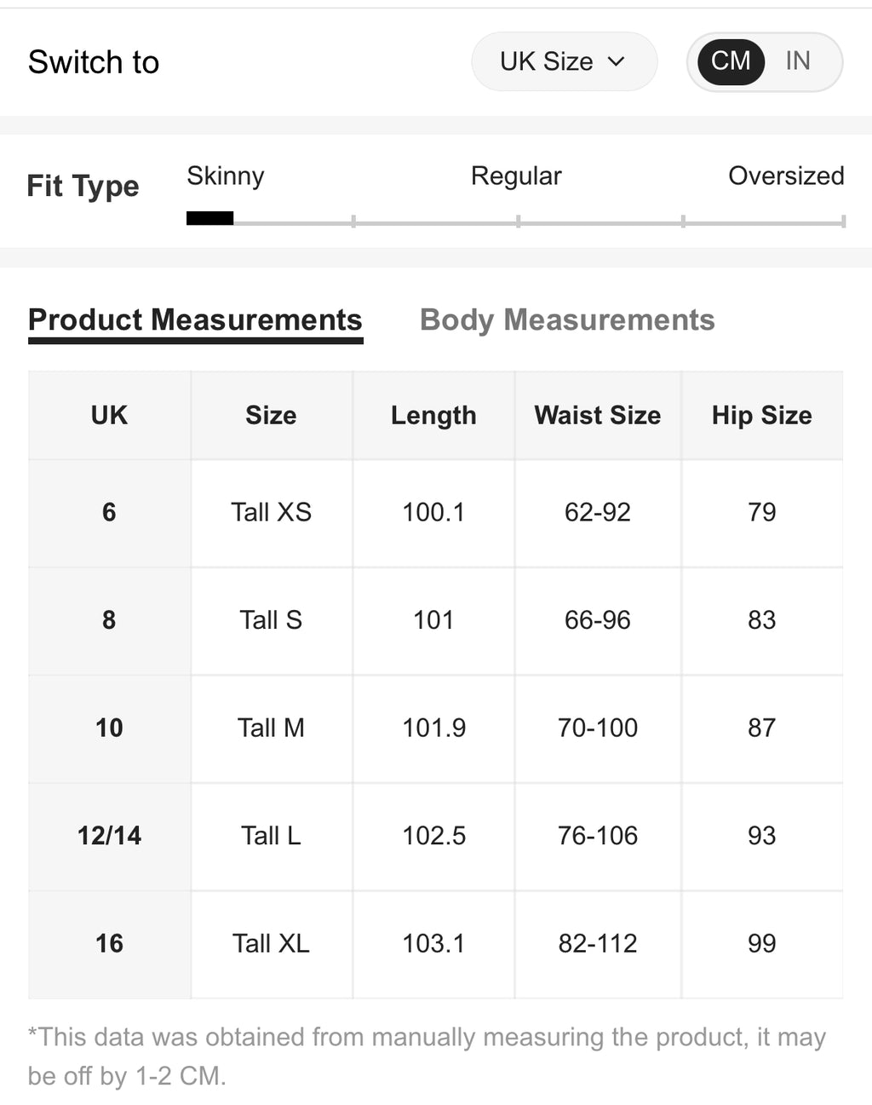Expand the size selector chevron
Screen dimensions: 872x1105
[617, 61]
